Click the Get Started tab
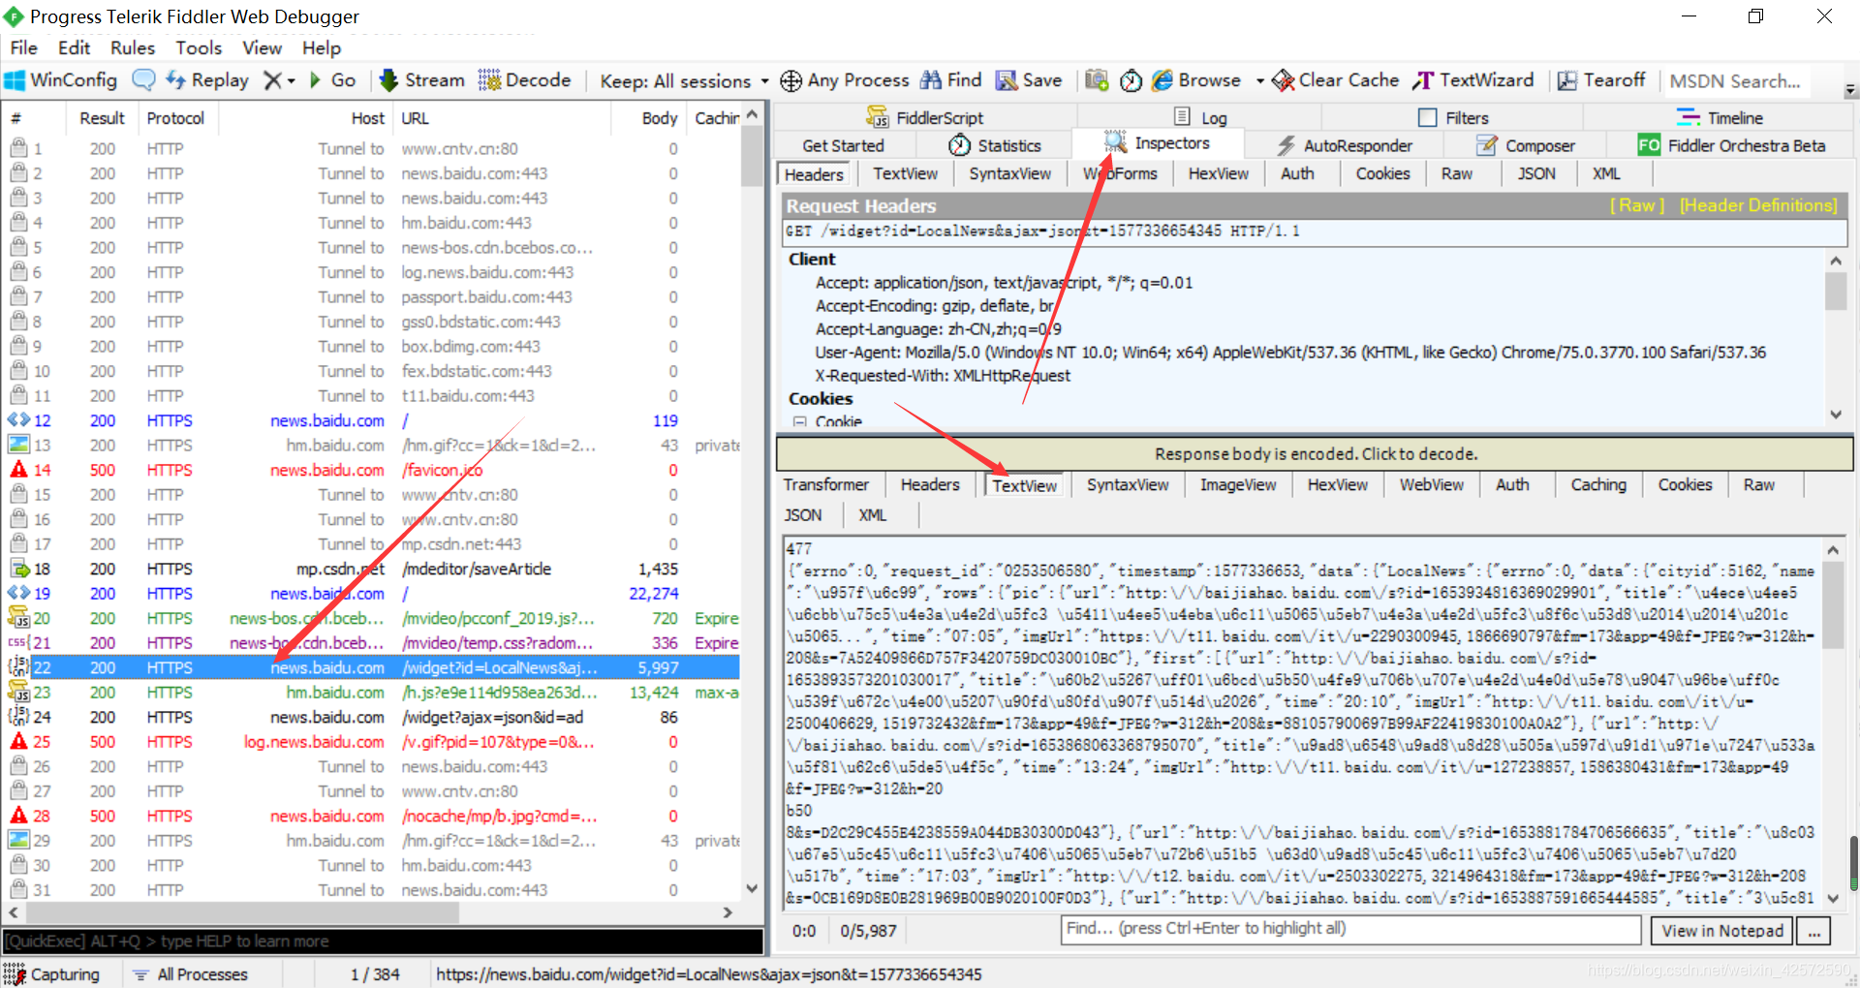The height and width of the screenshot is (988, 1860). tap(843, 145)
